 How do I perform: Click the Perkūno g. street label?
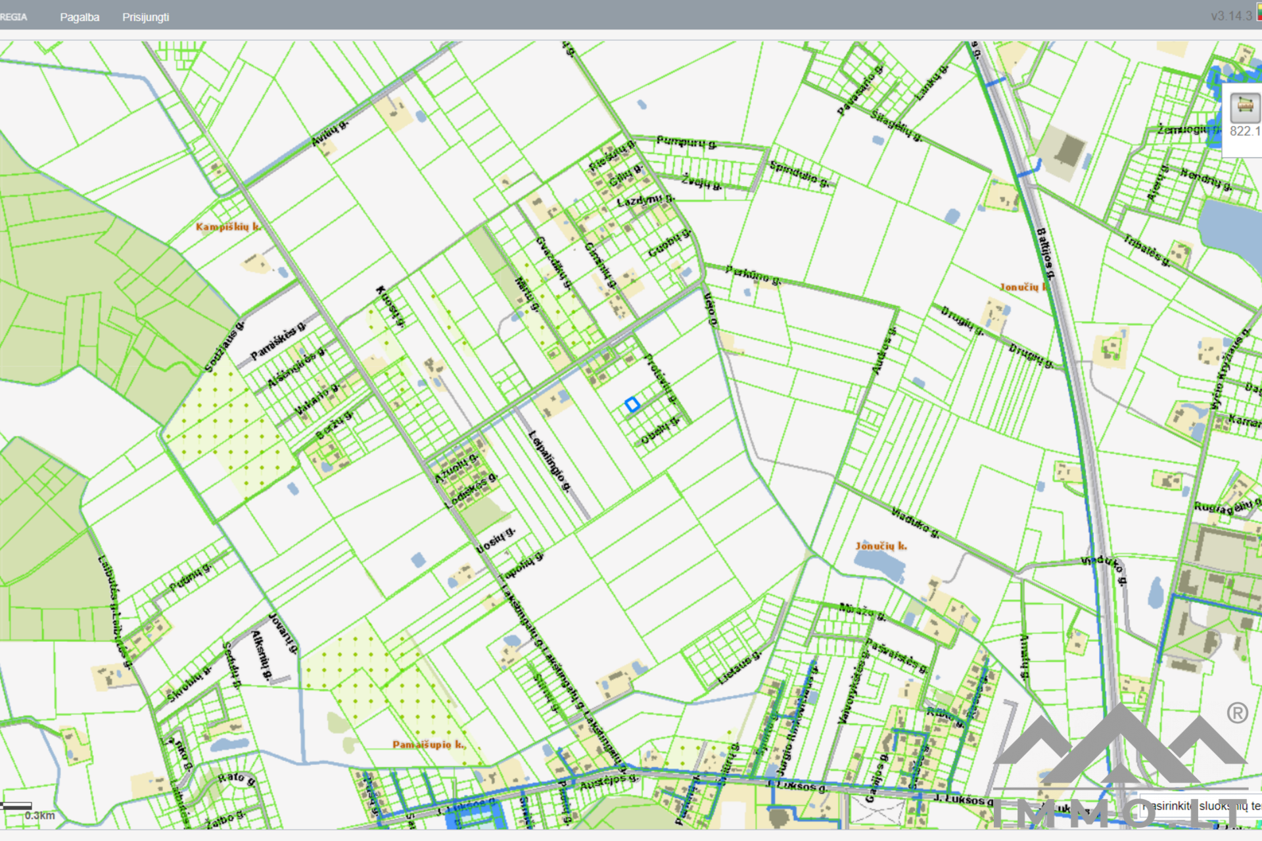click(753, 275)
